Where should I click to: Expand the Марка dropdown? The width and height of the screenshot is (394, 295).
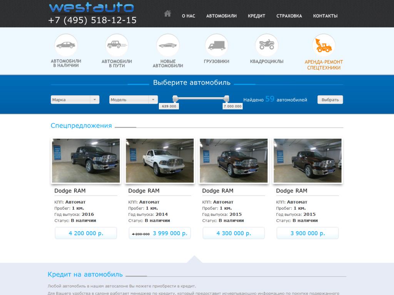(x=75, y=99)
